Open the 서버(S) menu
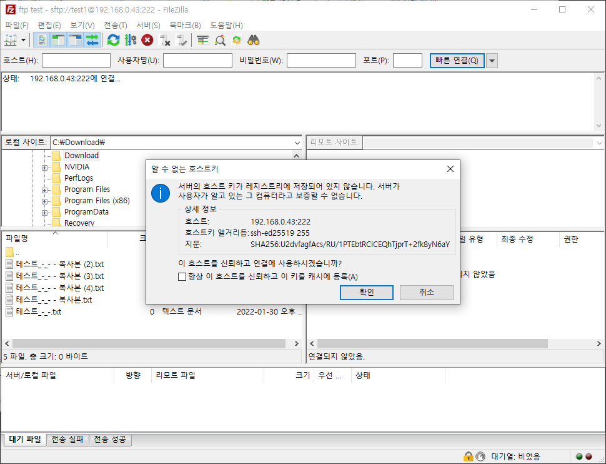606x464 pixels. 148,25
